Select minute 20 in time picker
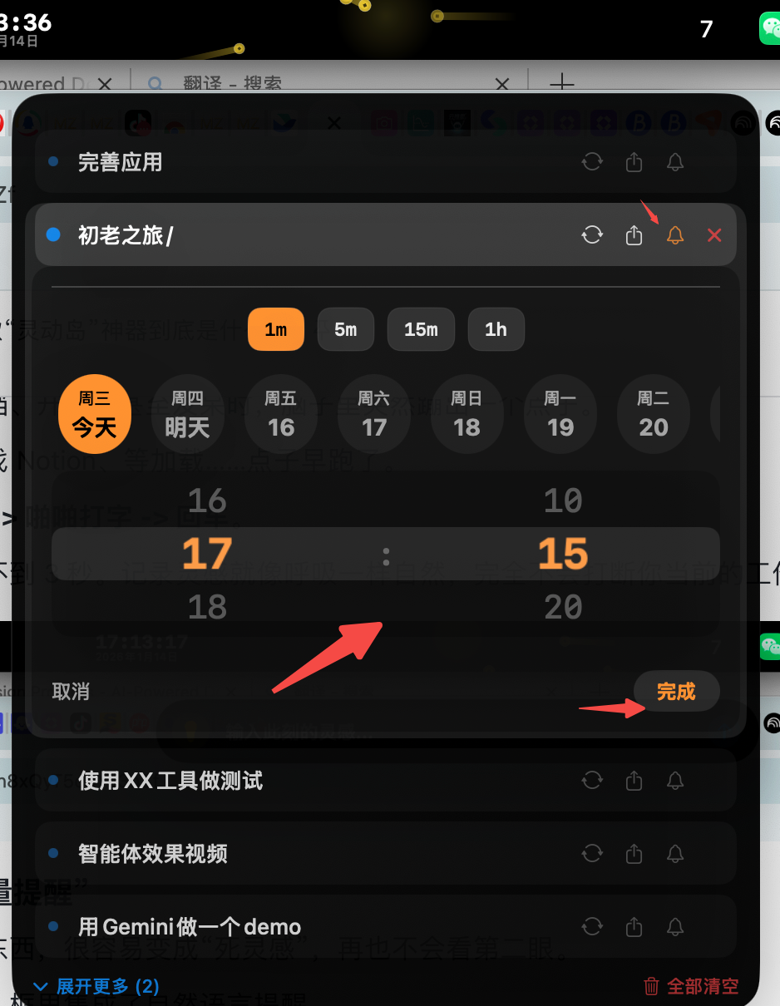Viewport: 780px width, 1006px height. tap(563, 608)
